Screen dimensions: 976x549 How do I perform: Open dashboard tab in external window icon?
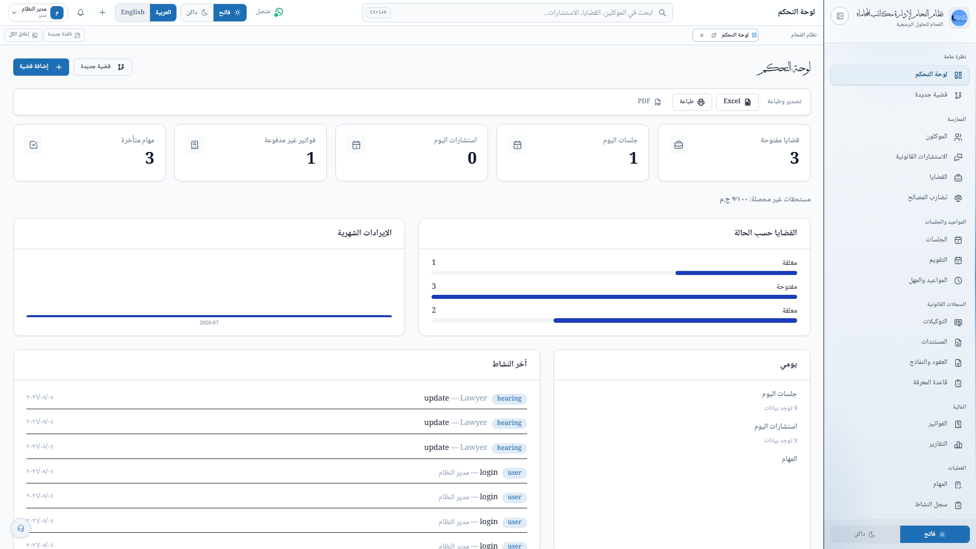[714, 35]
